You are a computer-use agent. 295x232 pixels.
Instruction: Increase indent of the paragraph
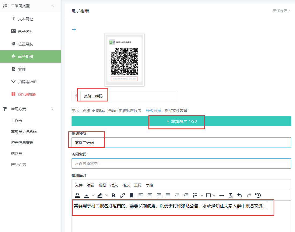186,195
